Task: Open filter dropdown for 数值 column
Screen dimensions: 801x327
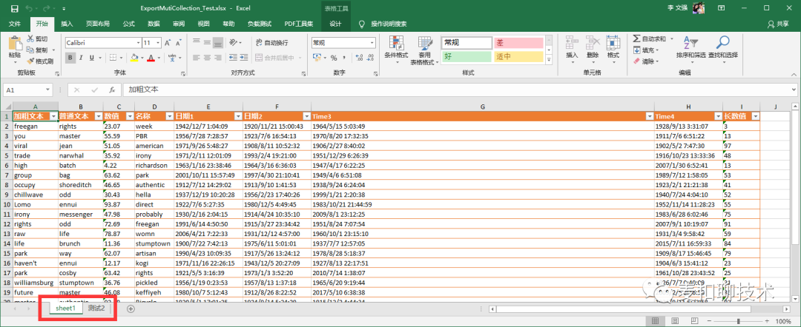Action: coord(129,116)
